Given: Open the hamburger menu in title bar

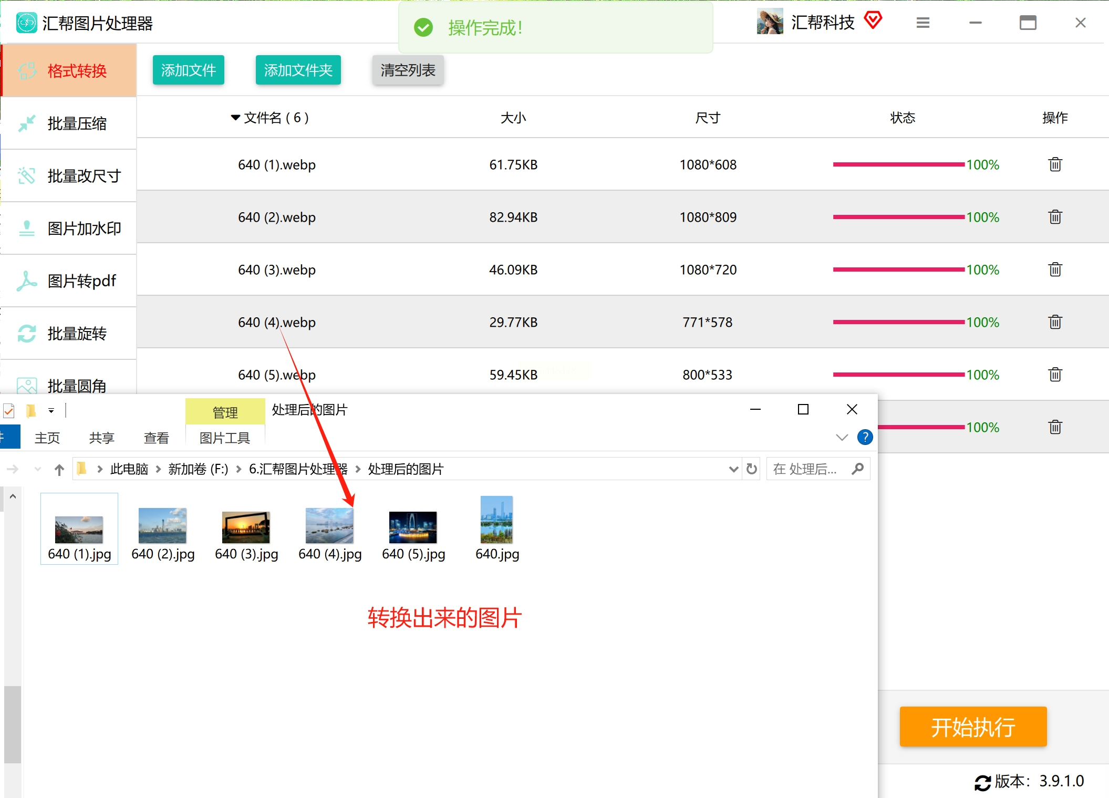Looking at the screenshot, I should tap(923, 23).
